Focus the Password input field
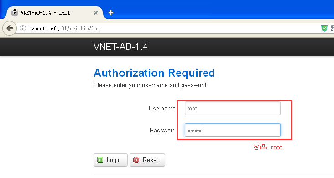The image size is (334, 178). tap(233, 130)
